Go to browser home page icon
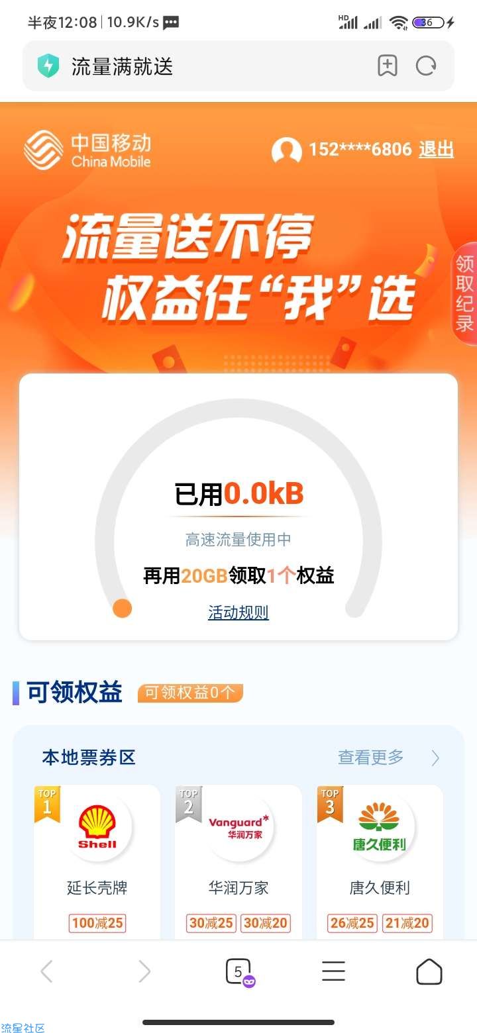 (429, 971)
